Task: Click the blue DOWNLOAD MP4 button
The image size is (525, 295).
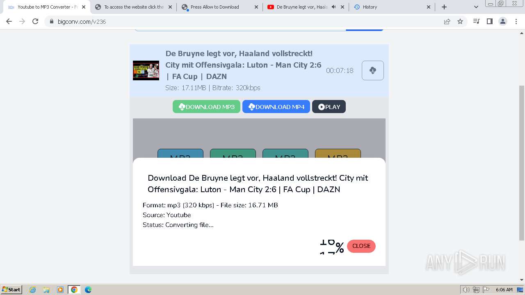Action: (276, 107)
